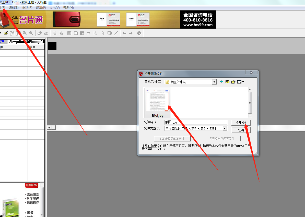The height and width of the screenshot is (217, 305).
Task: Click 图书 text in ad panel
Action: [x=30, y=212]
